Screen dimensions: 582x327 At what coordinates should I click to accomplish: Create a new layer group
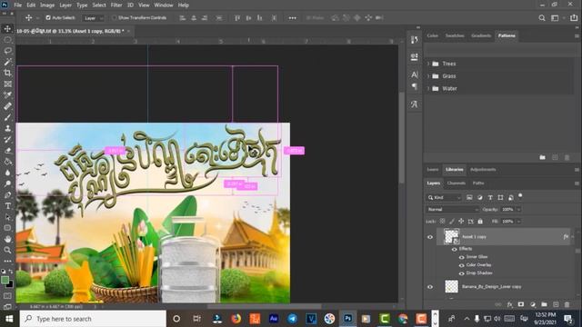tap(544, 304)
